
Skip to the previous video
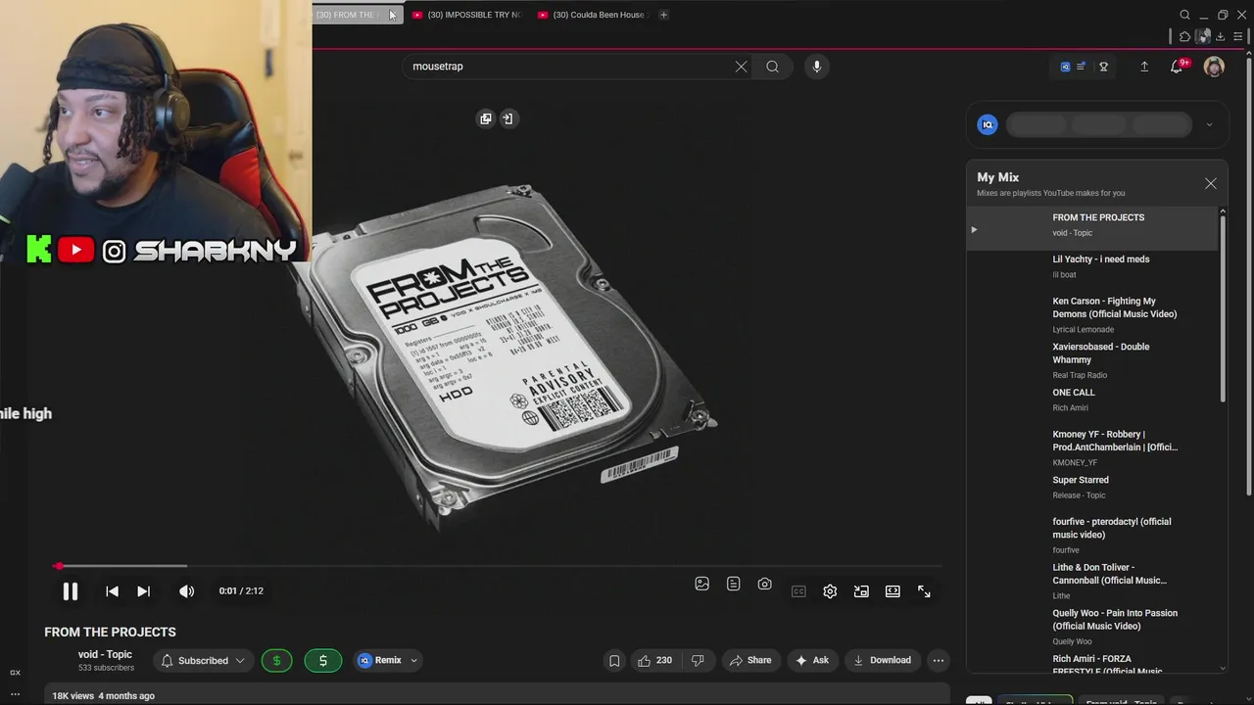pos(112,591)
